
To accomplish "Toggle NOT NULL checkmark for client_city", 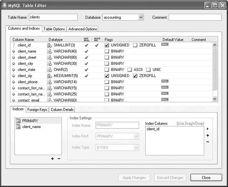I will [86, 64].
